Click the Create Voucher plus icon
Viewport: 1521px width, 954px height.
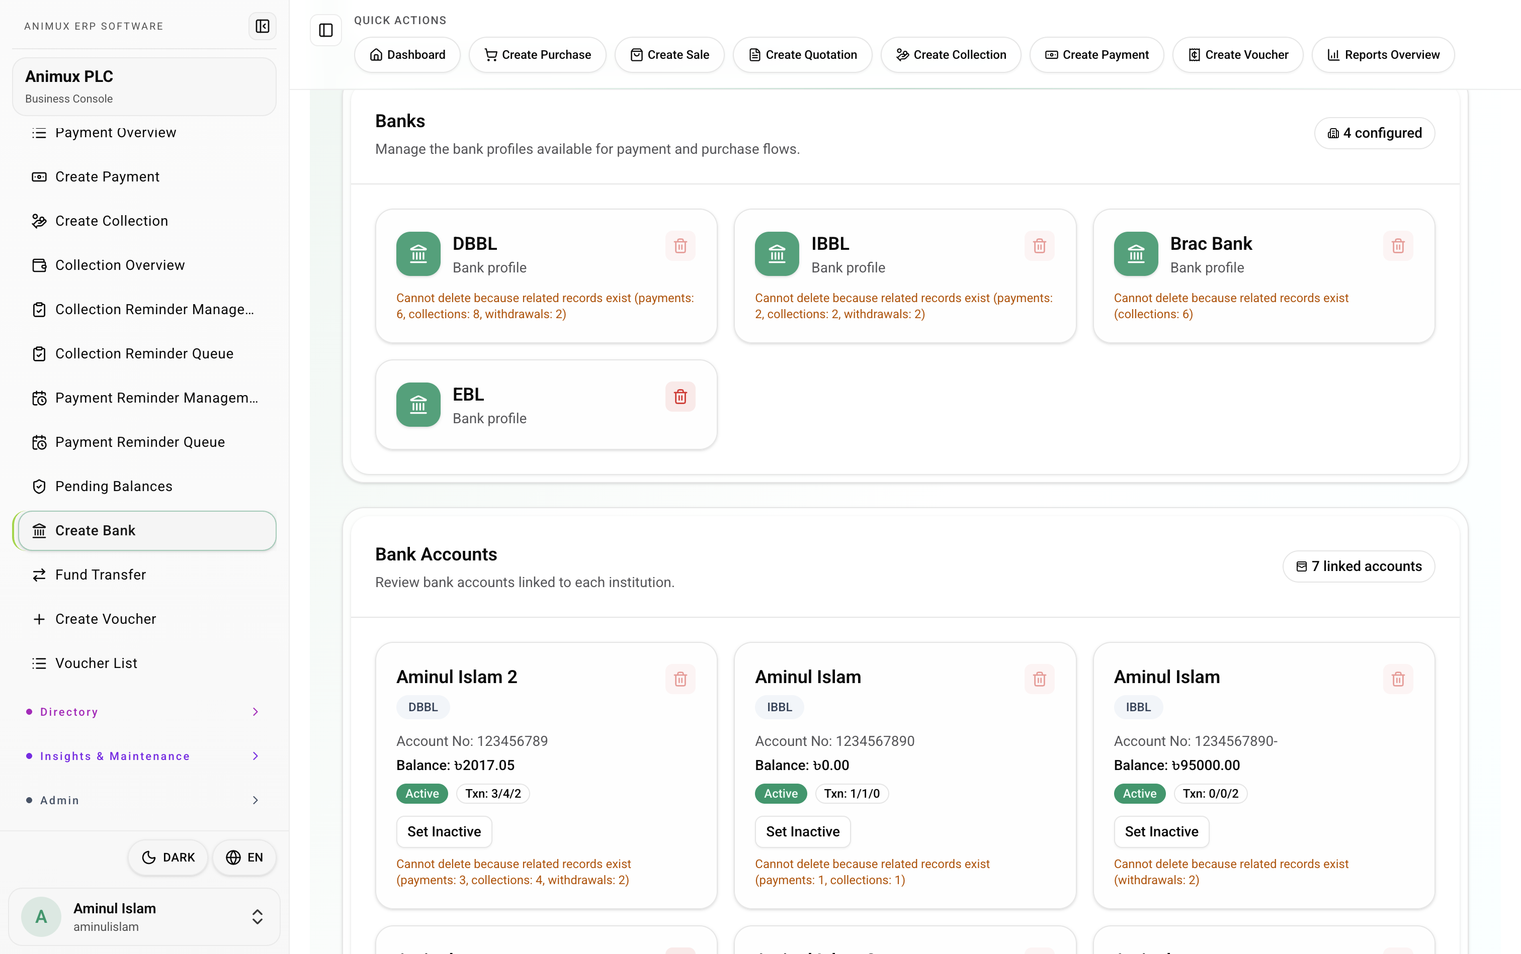pyautogui.click(x=39, y=619)
